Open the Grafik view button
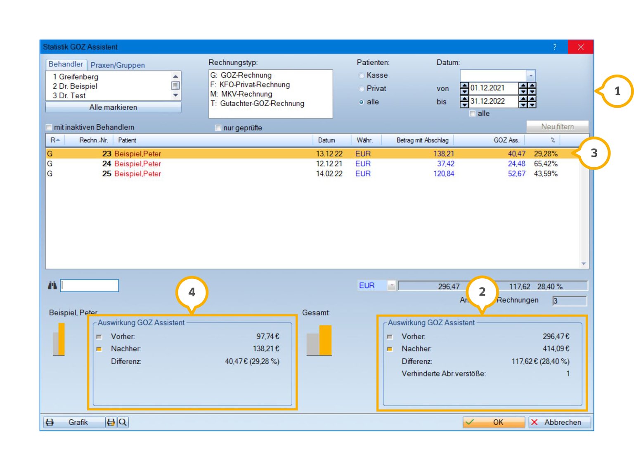Image resolution: width=634 pixels, height=471 pixels. pos(74,422)
